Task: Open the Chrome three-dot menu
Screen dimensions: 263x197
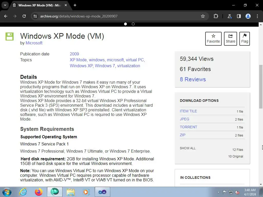Action: click(x=257, y=16)
